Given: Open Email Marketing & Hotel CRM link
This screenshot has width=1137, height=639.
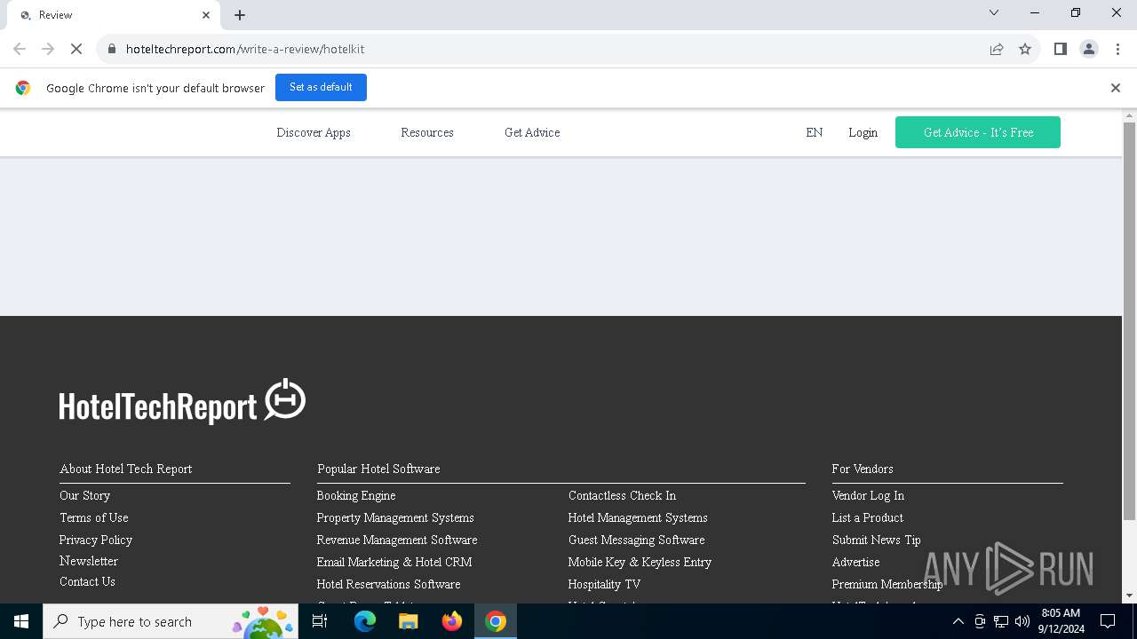Looking at the screenshot, I should 394,562.
